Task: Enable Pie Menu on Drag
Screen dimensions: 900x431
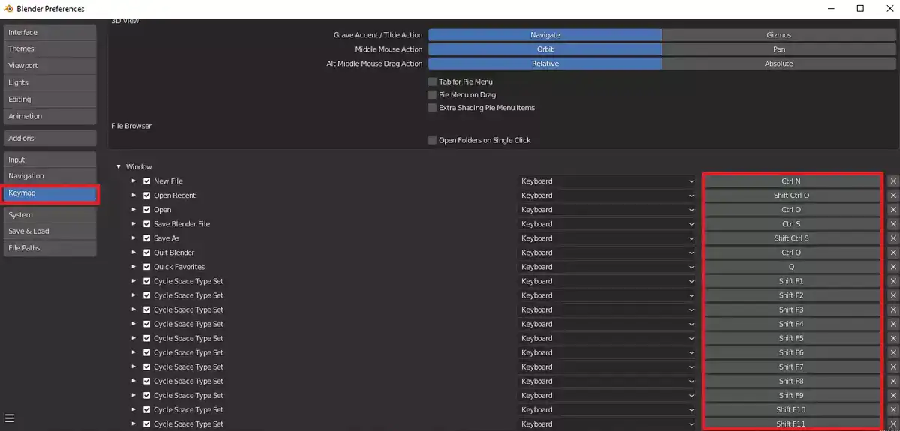Action: click(432, 95)
